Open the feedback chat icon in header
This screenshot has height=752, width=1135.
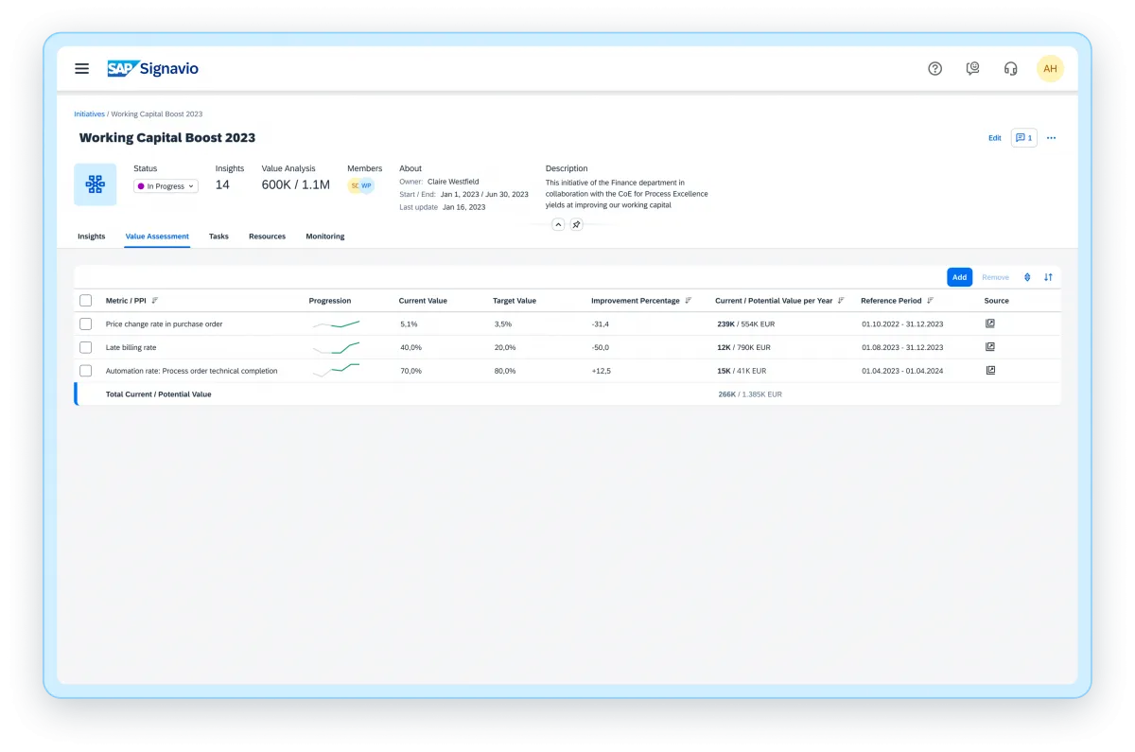[x=972, y=68]
